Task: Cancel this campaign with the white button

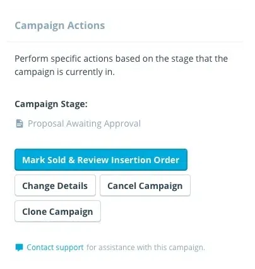Action: (x=145, y=186)
